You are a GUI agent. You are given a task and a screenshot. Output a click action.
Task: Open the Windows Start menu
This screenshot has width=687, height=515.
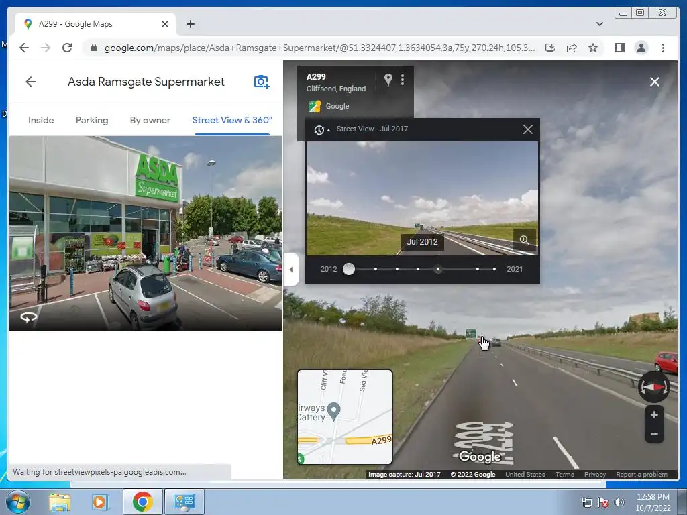[17, 502]
